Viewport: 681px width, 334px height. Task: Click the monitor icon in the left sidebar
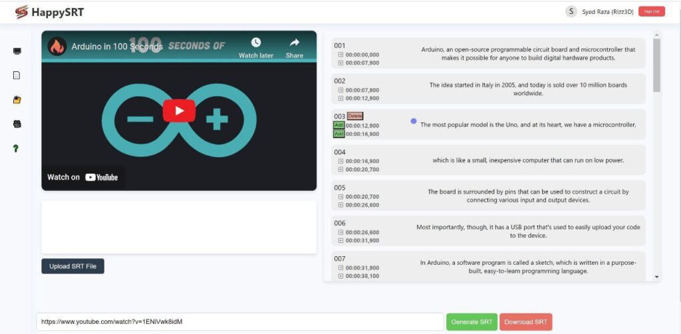17,51
